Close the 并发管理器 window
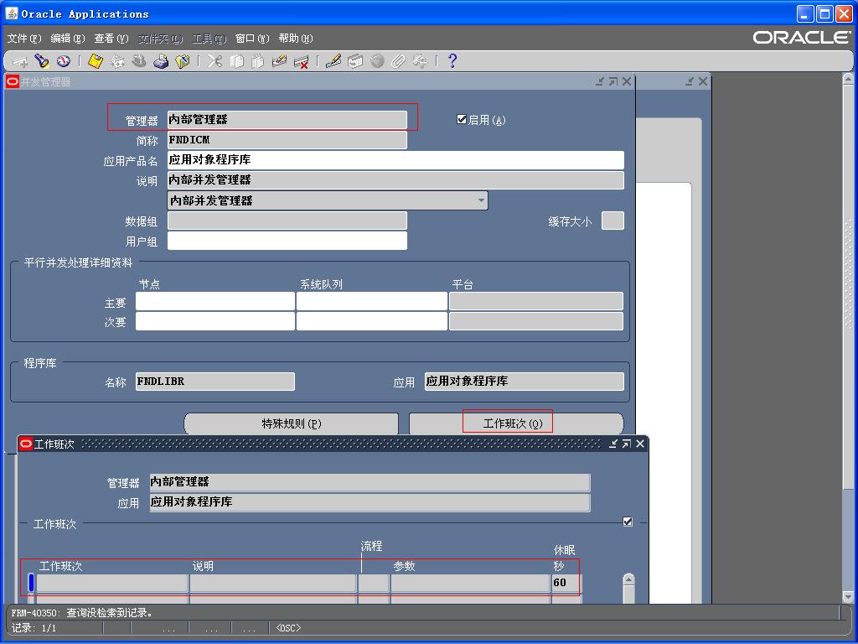This screenshot has height=644, width=858. [x=627, y=81]
